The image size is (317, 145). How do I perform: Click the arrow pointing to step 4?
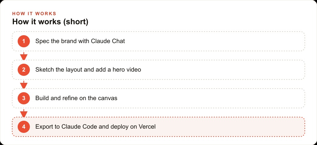point(24,113)
